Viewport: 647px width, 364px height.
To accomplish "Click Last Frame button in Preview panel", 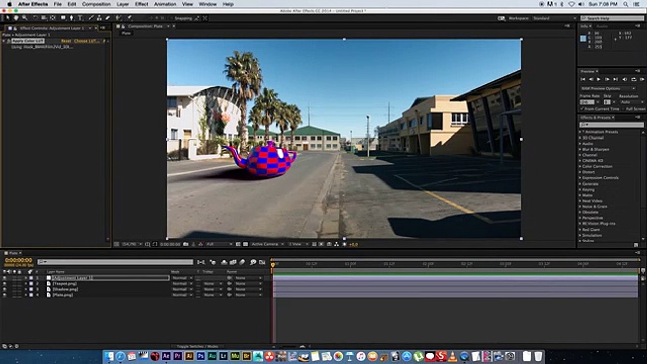I will click(x=615, y=79).
